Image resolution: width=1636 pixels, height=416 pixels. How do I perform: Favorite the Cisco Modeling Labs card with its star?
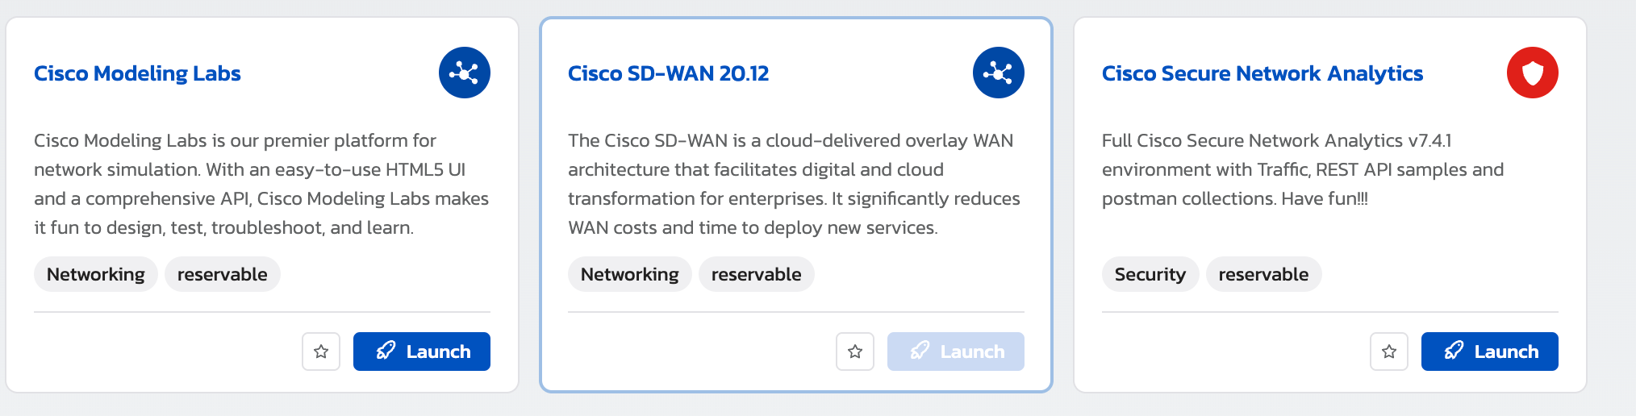(x=321, y=352)
